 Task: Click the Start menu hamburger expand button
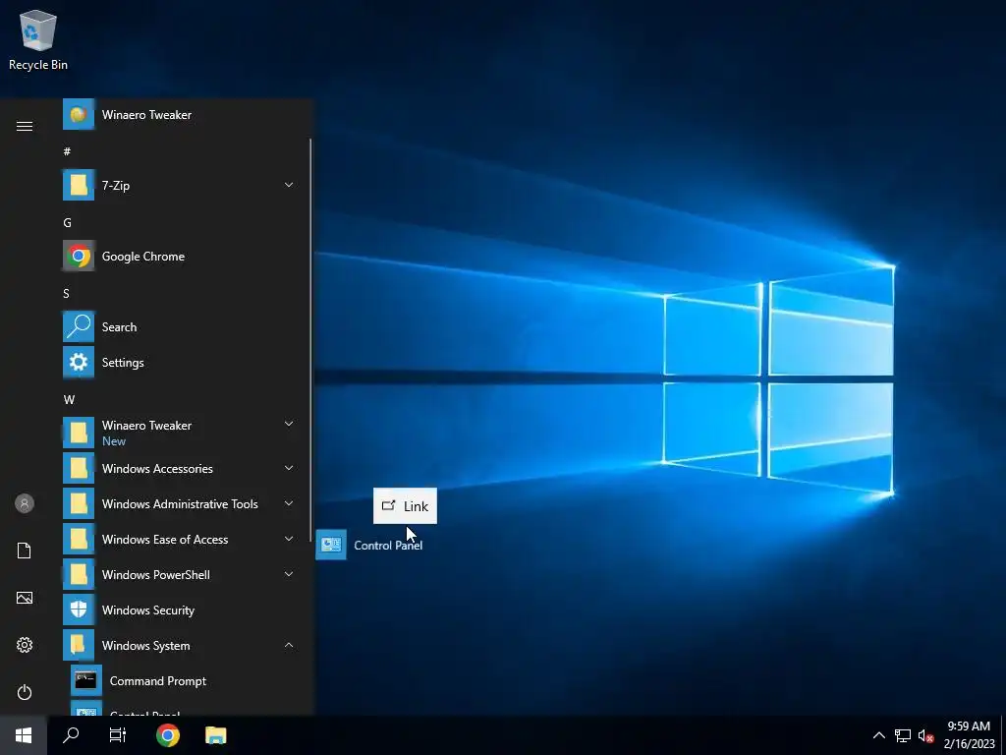(25, 126)
